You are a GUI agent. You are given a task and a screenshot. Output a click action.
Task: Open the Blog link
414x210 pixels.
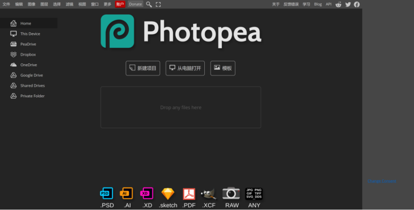click(x=318, y=4)
